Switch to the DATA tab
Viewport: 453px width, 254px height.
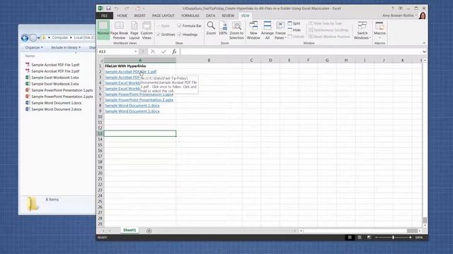pos(210,16)
